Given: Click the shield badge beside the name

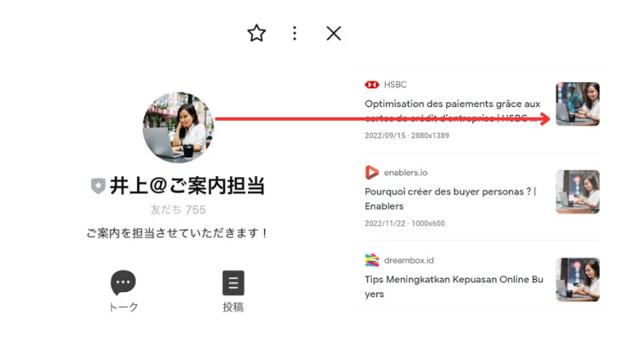Looking at the screenshot, I should coord(98,186).
